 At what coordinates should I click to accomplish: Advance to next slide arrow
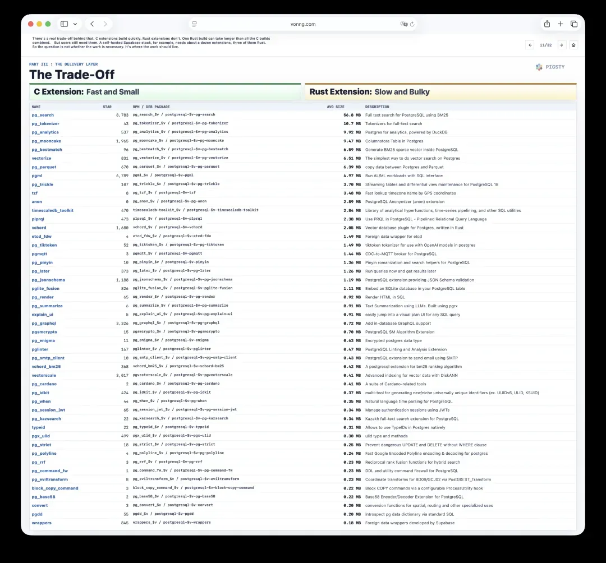tap(562, 45)
